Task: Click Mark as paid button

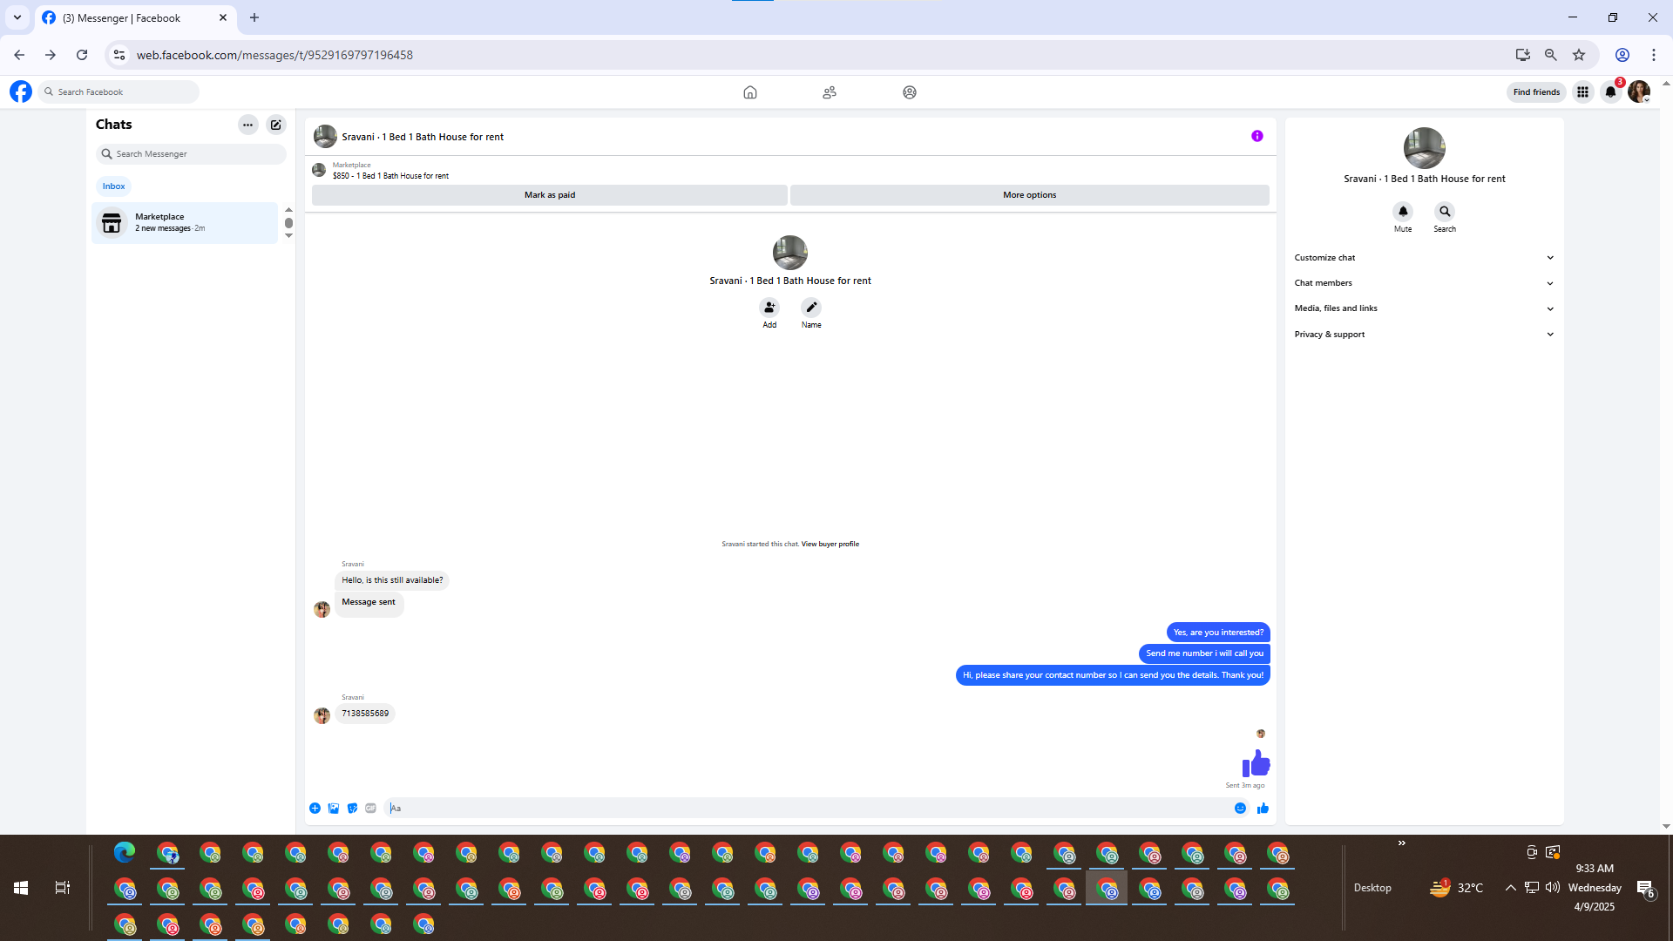Action: (549, 195)
